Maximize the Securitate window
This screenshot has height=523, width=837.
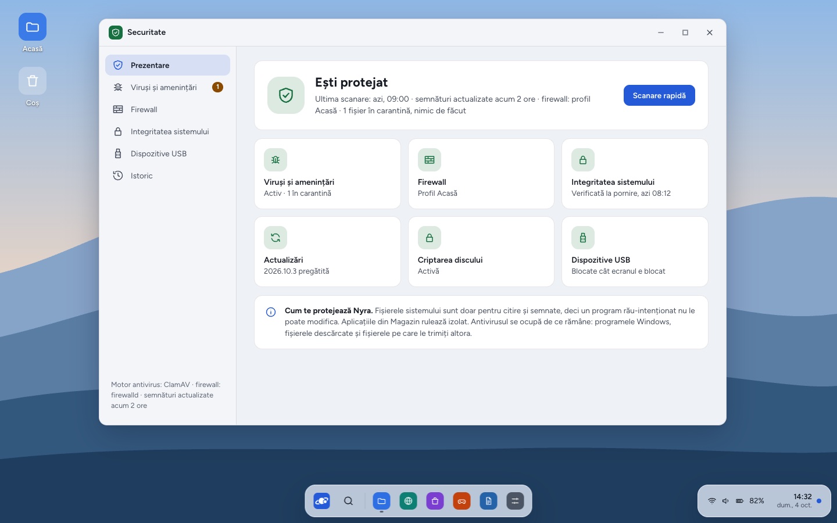click(x=685, y=33)
